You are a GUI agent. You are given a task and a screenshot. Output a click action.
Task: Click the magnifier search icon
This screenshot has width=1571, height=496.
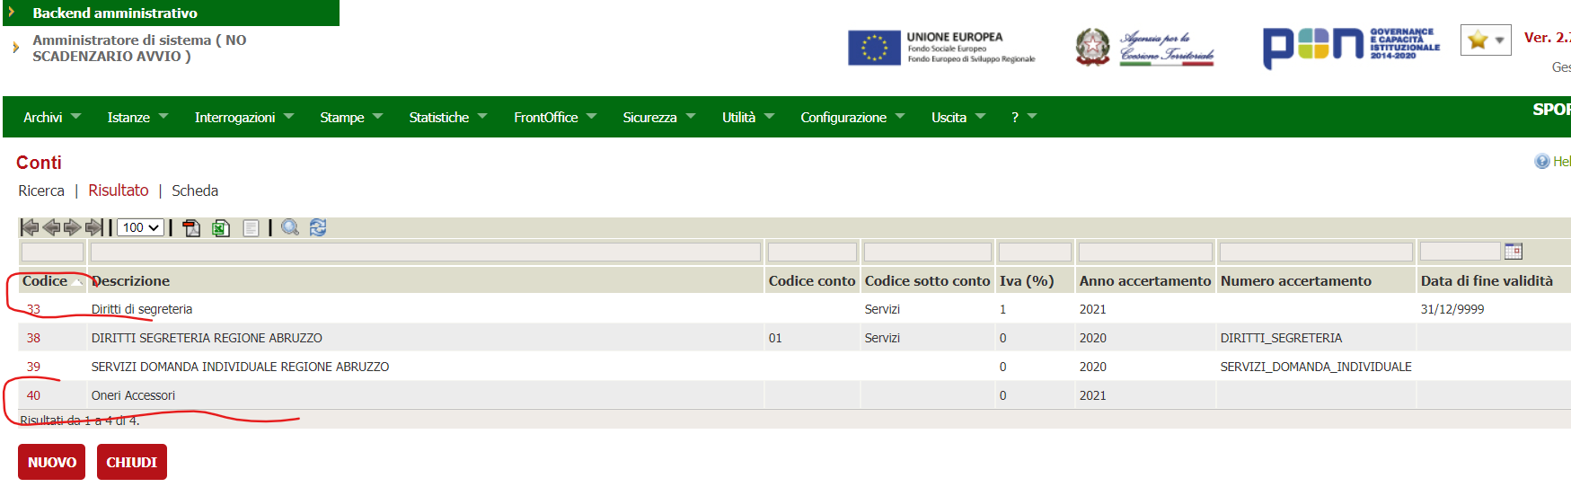[290, 227]
